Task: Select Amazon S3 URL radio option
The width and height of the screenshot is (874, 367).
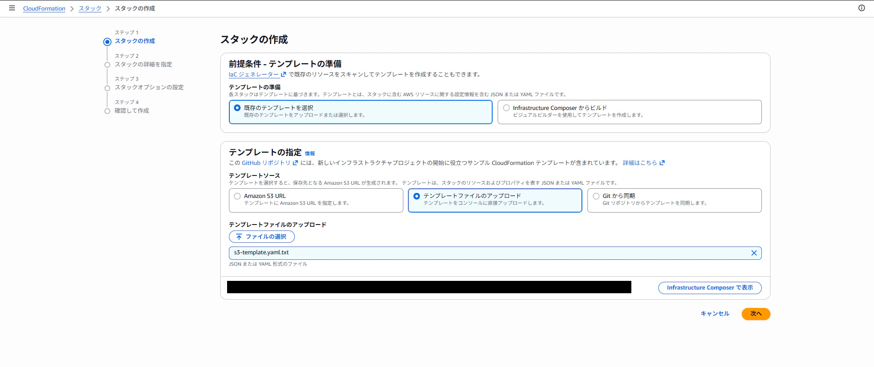Action: pos(237,196)
